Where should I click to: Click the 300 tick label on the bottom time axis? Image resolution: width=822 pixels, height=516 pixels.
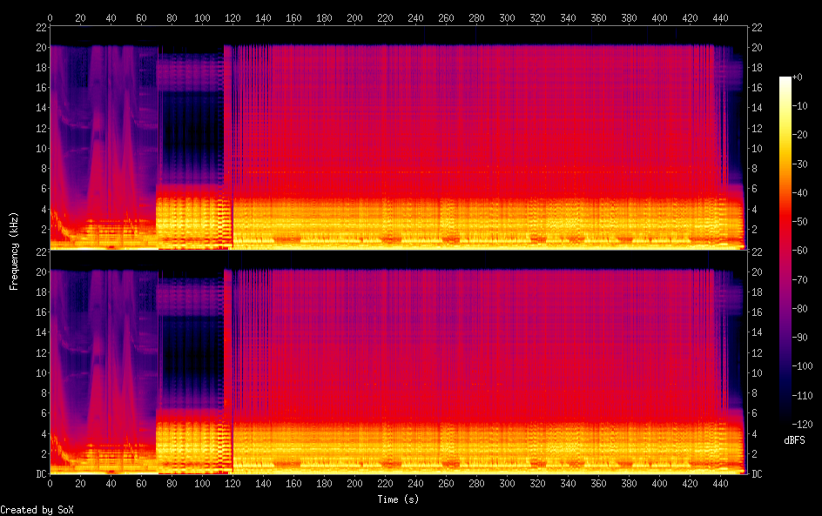coord(507,484)
